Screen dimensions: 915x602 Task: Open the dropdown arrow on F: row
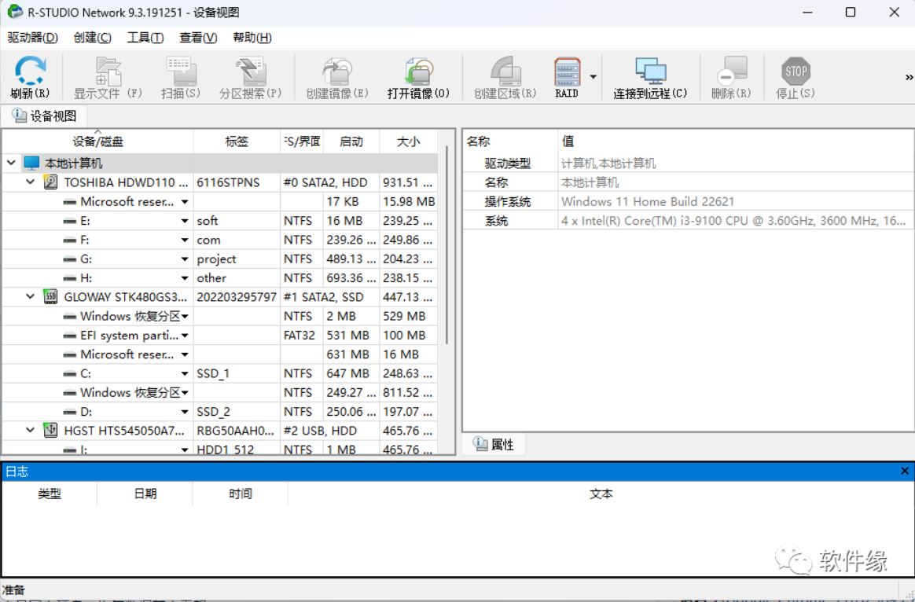[185, 240]
